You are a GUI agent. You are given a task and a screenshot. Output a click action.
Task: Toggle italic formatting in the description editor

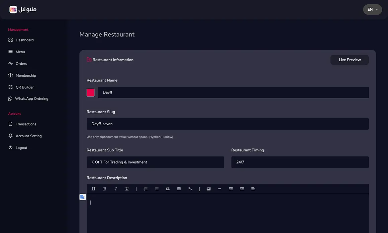click(116, 189)
